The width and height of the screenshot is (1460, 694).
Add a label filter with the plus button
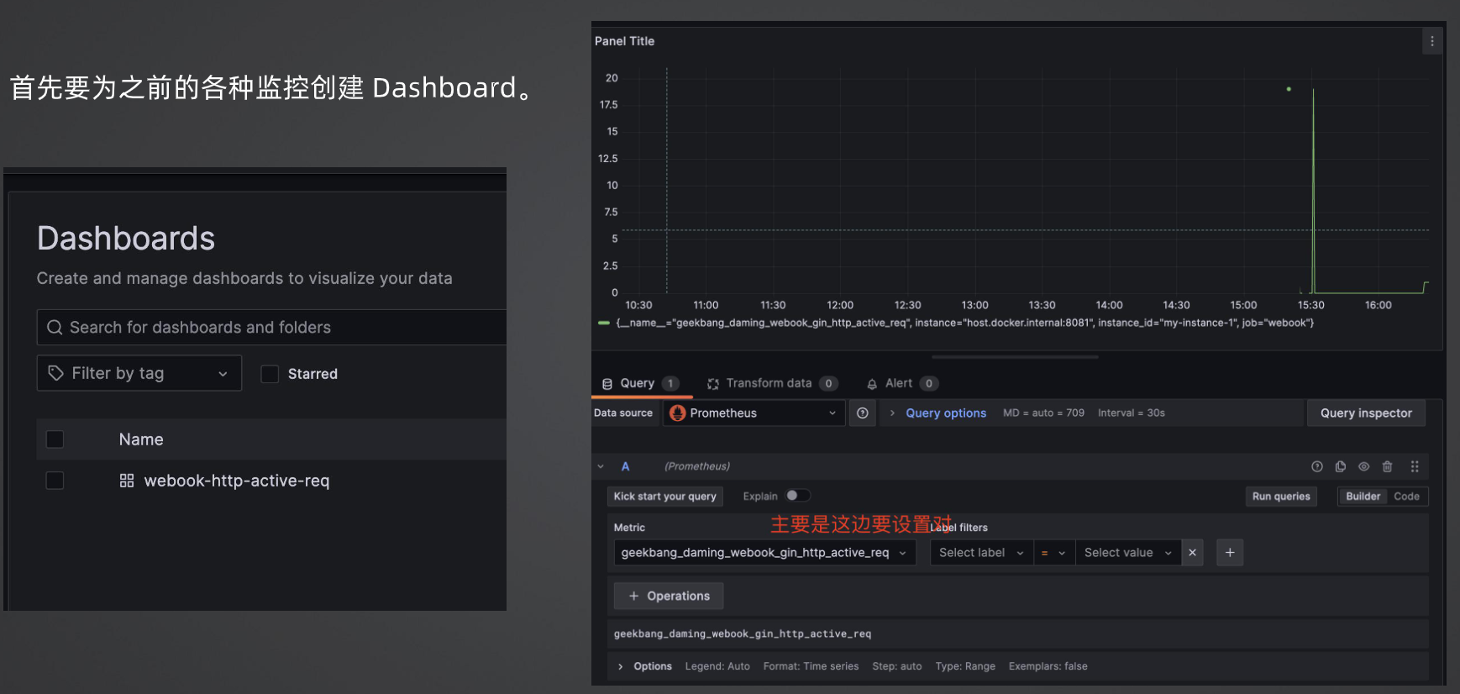click(1230, 553)
